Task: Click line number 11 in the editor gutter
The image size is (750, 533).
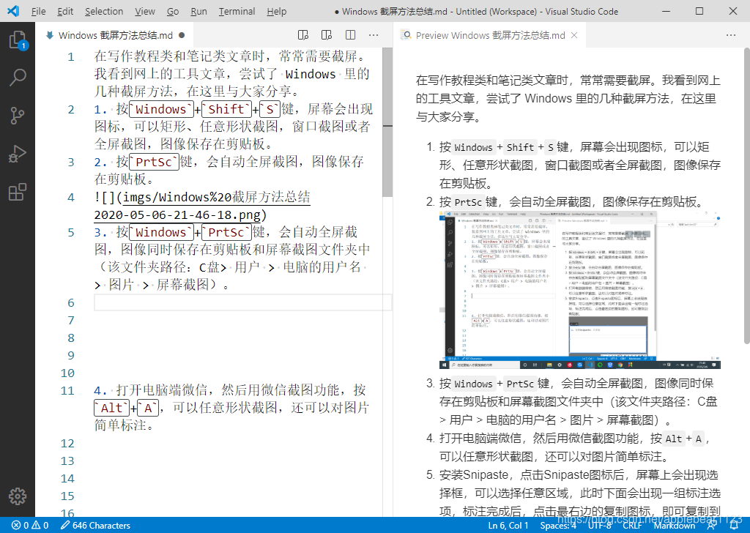Action: [x=67, y=390]
